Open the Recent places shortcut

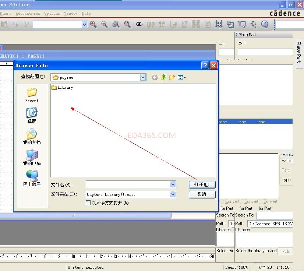(x=32, y=95)
